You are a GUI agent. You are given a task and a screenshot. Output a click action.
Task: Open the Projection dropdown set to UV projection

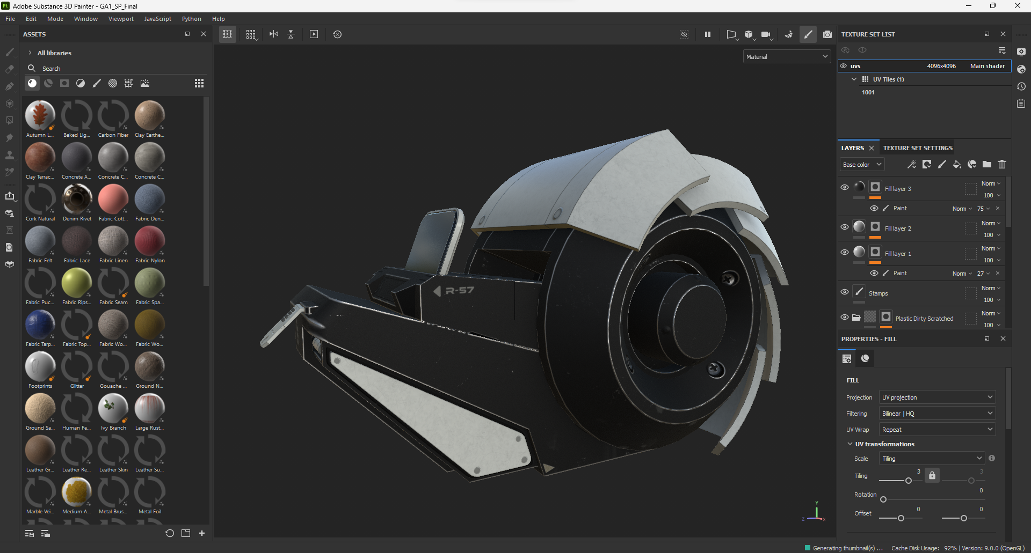point(937,397)
